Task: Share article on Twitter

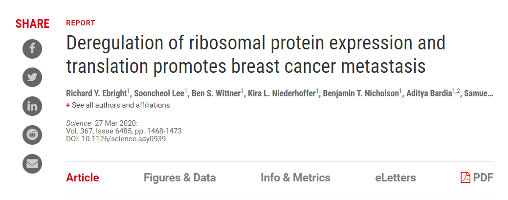Action: point(32,77)
